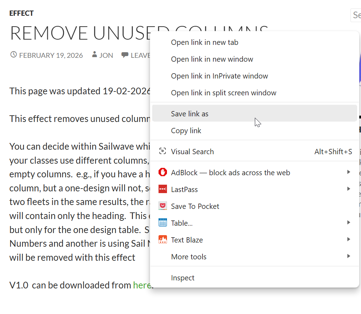
Task: Open the green "here" download link
Action: tap(142, 285)
